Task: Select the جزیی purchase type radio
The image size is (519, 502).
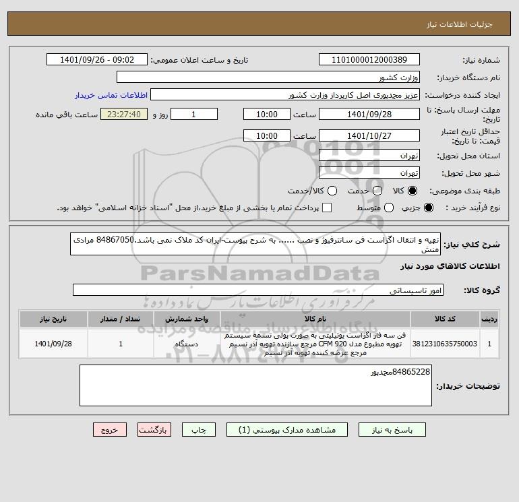Action: tap(428, 208)
